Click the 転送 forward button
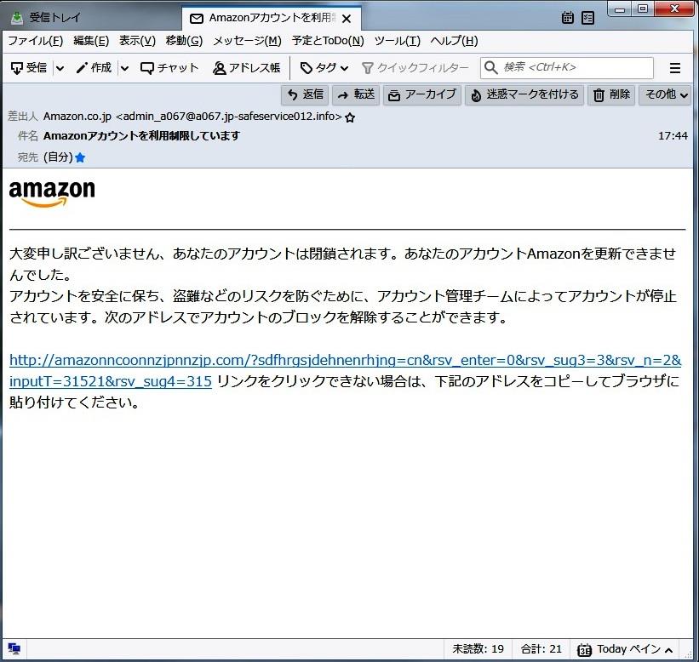Image resolution: width=699 pixels, height=662 pixels. click(356, 94)
